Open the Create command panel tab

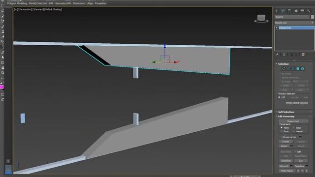coord(277,11)
